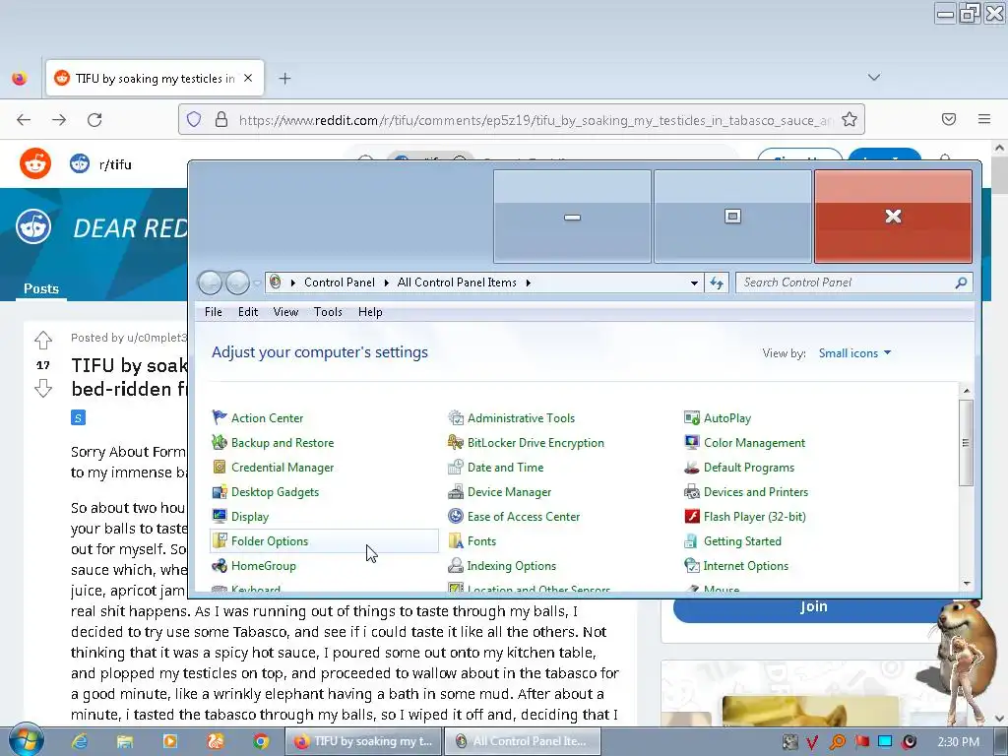1008x756 pixels.
Task: Open HomeGroup settings
Action: [254, 566]
